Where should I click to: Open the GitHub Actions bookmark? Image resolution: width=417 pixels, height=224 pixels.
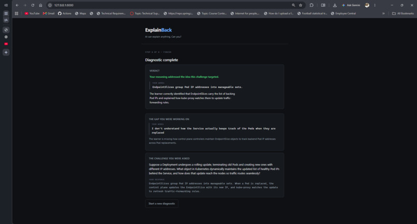(65, 13)
